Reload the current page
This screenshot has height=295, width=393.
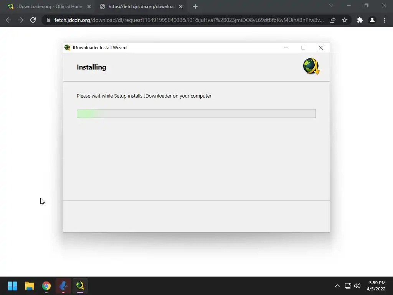[33, 20]
